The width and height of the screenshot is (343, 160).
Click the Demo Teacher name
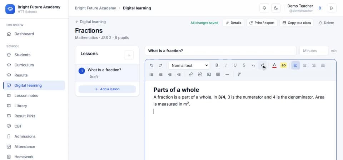click(300, 6)
